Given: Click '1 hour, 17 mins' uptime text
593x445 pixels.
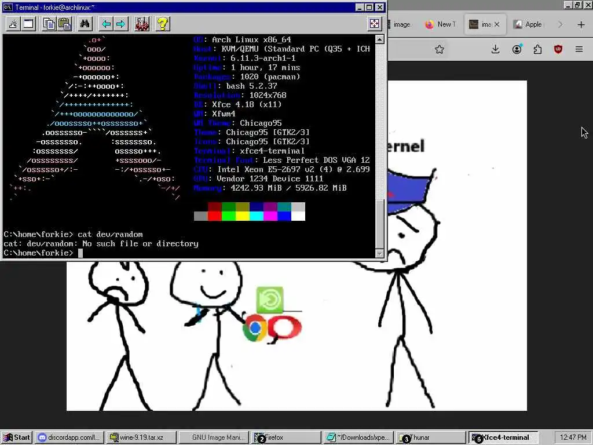Looking at the screenshot, I should click(x=265, y=68).
